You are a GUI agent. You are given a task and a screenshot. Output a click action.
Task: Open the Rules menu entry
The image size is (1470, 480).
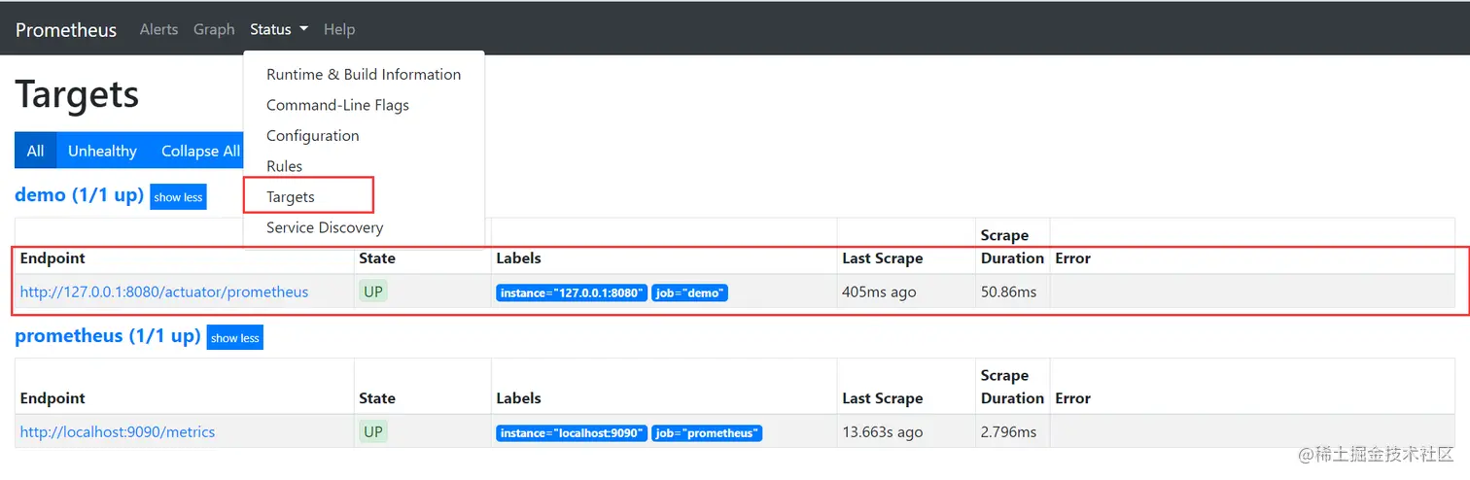(x=364, y=166)
